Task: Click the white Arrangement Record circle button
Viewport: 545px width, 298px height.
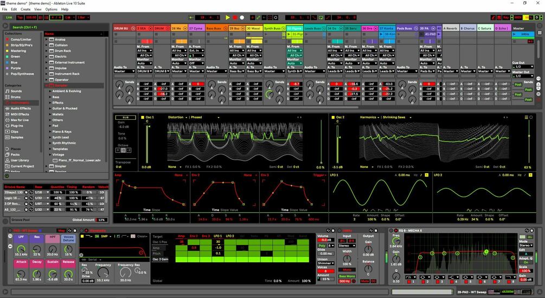Action: point(242,17)
